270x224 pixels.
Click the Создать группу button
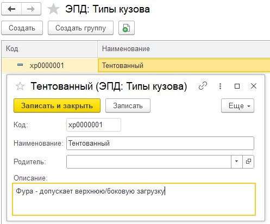pyautogui.click(x=80, y=28)
